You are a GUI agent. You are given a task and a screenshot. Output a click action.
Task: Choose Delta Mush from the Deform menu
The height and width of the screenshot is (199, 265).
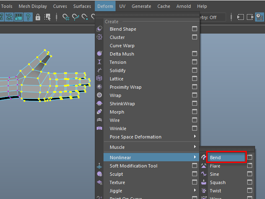tap(122, 54)
